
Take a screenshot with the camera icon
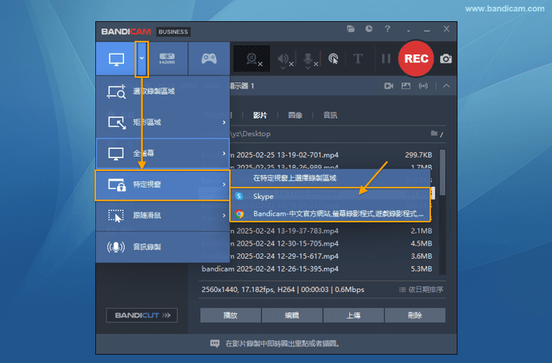pyautogui.click(x=445, y=59)
